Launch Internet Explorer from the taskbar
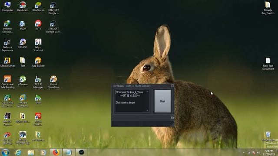Image resolution: width=278 pixels, height=156 pixels. (x=18, y=152)
